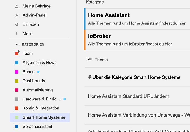Click the person icon beside Meine Beiträge

(17, 6)
